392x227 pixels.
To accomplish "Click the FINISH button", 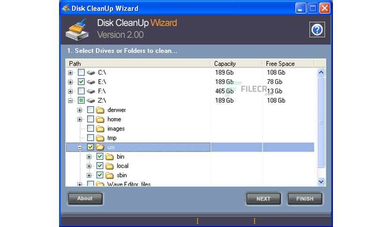I will coord(305,199).
